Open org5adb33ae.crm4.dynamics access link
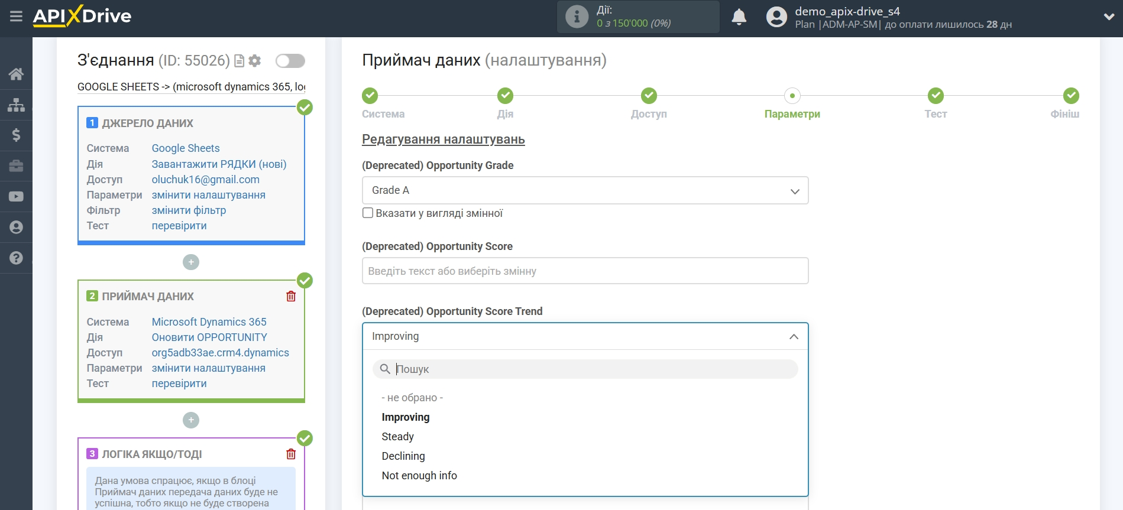 pyautogui.click(x=220, y=353)
